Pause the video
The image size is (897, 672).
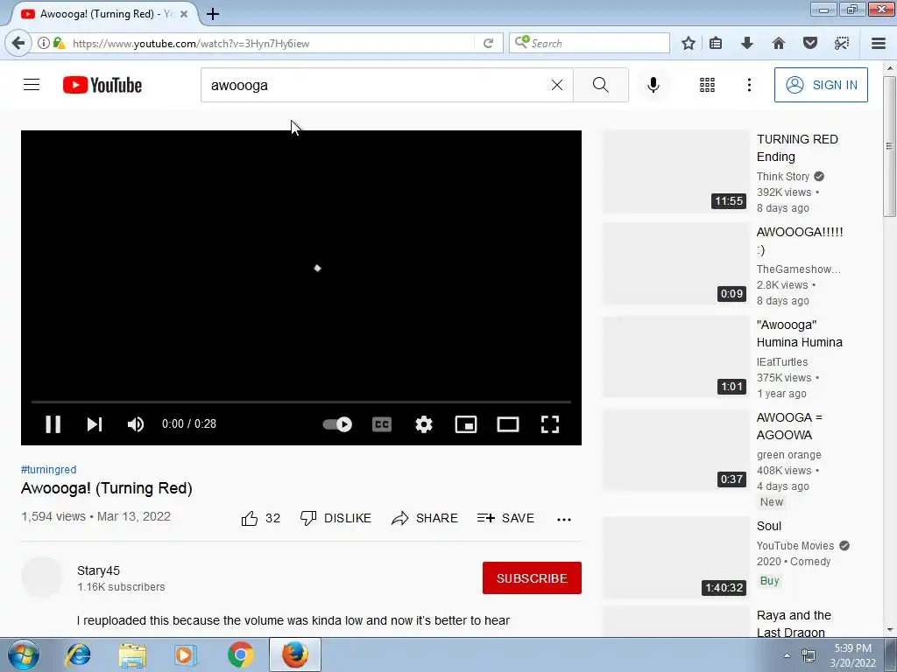pyautogui.click(x=53, y=424)
